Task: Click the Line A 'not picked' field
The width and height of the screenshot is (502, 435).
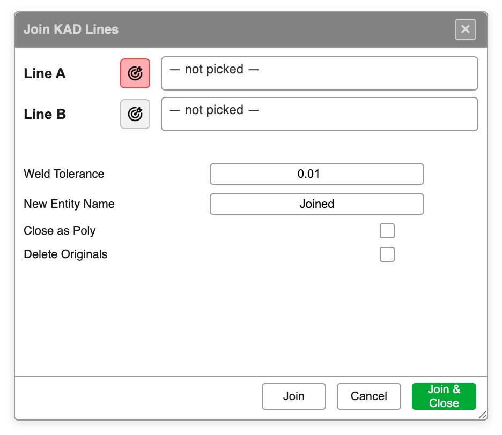Action: [319, 73]
